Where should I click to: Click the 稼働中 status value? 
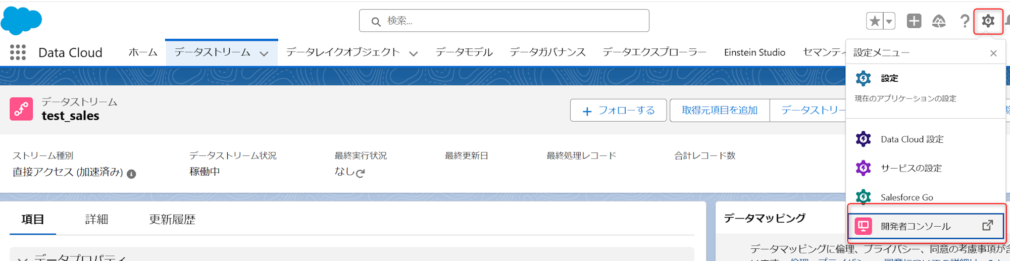[x=205, y=172]
